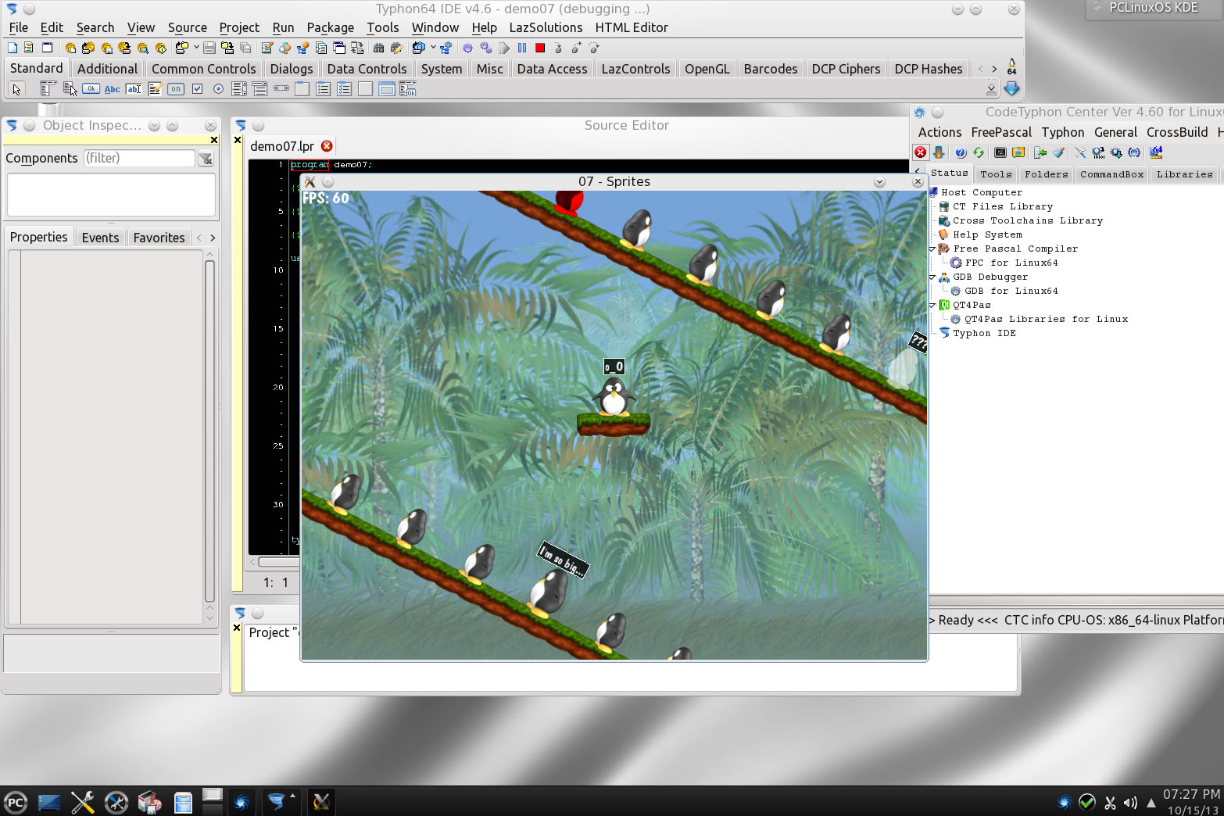
Task: Click the filter funnel button next to Components
Action: click(x=206, y=159)
